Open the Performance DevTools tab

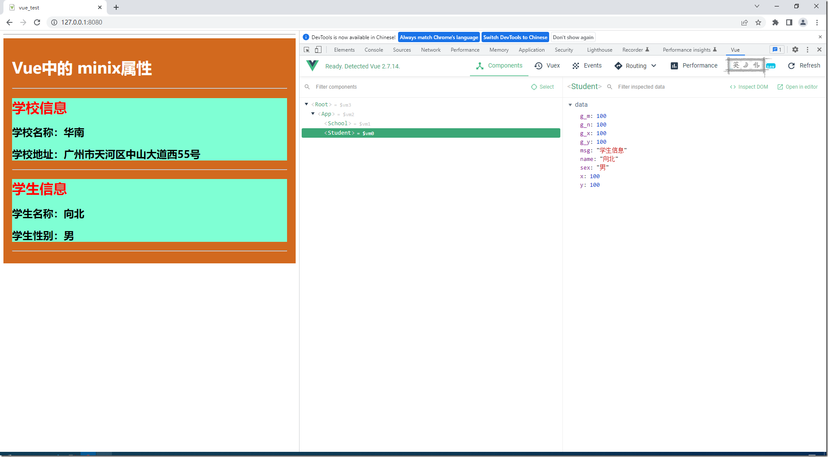click(x=465, y=50)
